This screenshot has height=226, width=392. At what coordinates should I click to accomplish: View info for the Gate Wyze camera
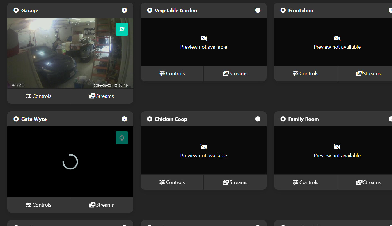(x=124, y=119)
